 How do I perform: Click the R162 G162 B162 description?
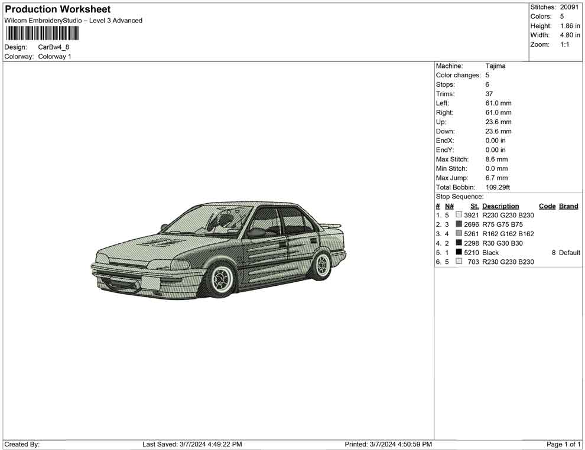(508, 234)
